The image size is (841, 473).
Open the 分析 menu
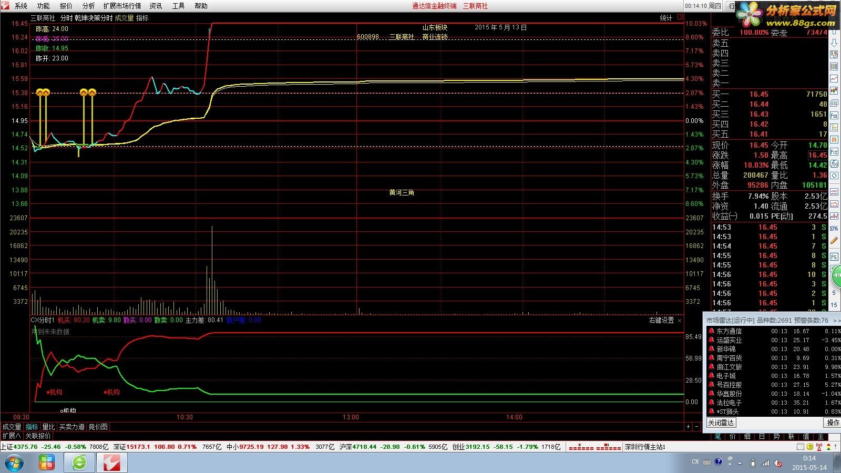point(89,6)
